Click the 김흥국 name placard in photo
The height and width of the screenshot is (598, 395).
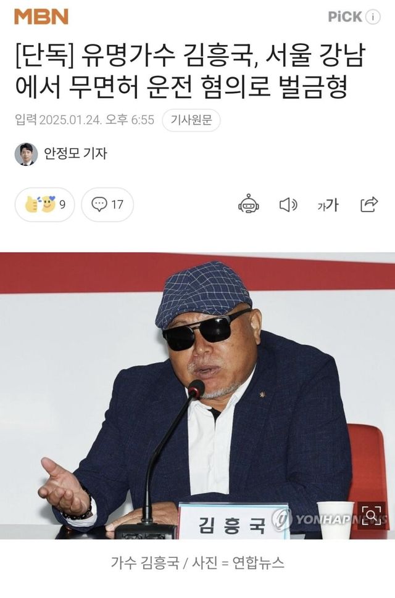[233, 522]
